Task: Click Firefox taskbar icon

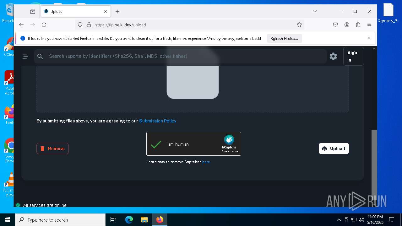Action: 160,220
